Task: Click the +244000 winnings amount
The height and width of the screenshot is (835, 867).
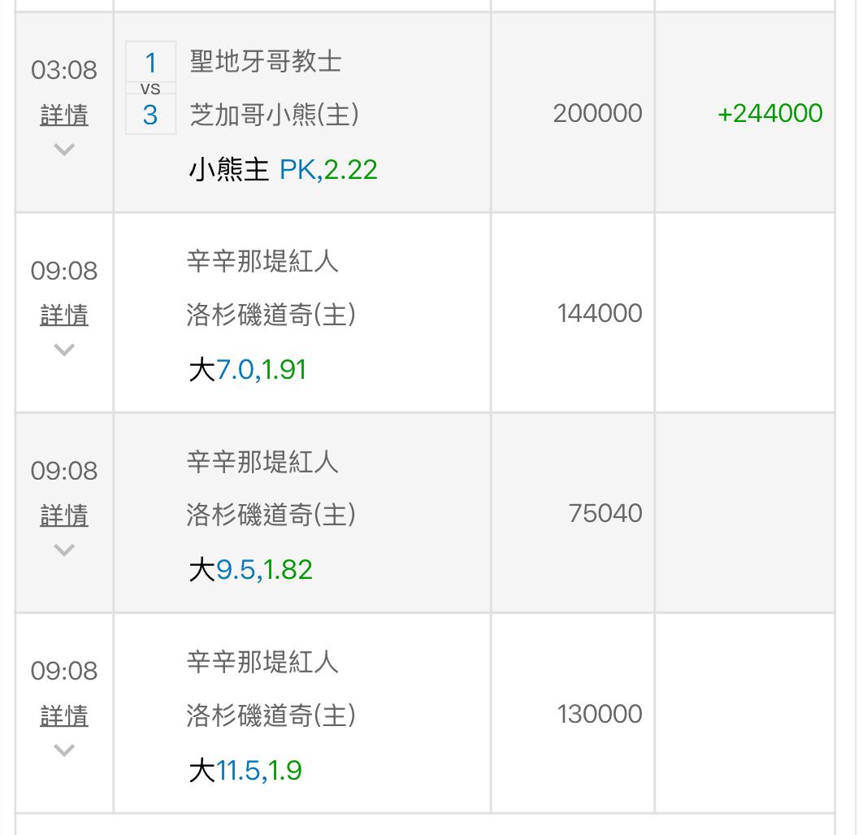Action: [x=769, y=113]
